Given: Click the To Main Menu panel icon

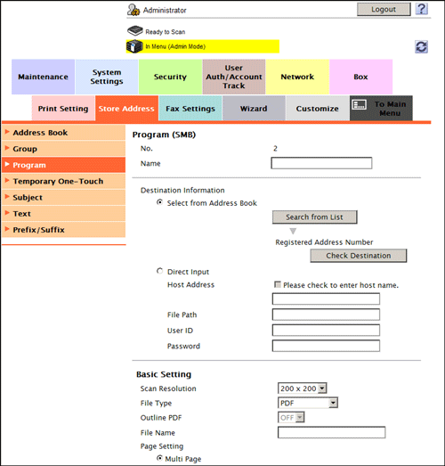Looking at the screenshot, I should [360, 104].
